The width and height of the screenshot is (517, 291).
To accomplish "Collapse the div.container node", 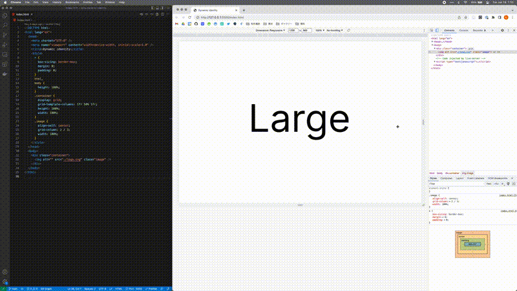I will click(435, 48).
